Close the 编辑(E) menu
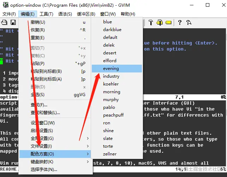This screenshot has width=227, height=177. pyautogui.click(x=28, y=14)
